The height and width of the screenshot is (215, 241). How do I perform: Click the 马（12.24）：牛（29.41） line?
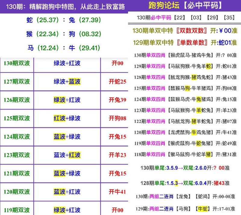tap(64, 48)
